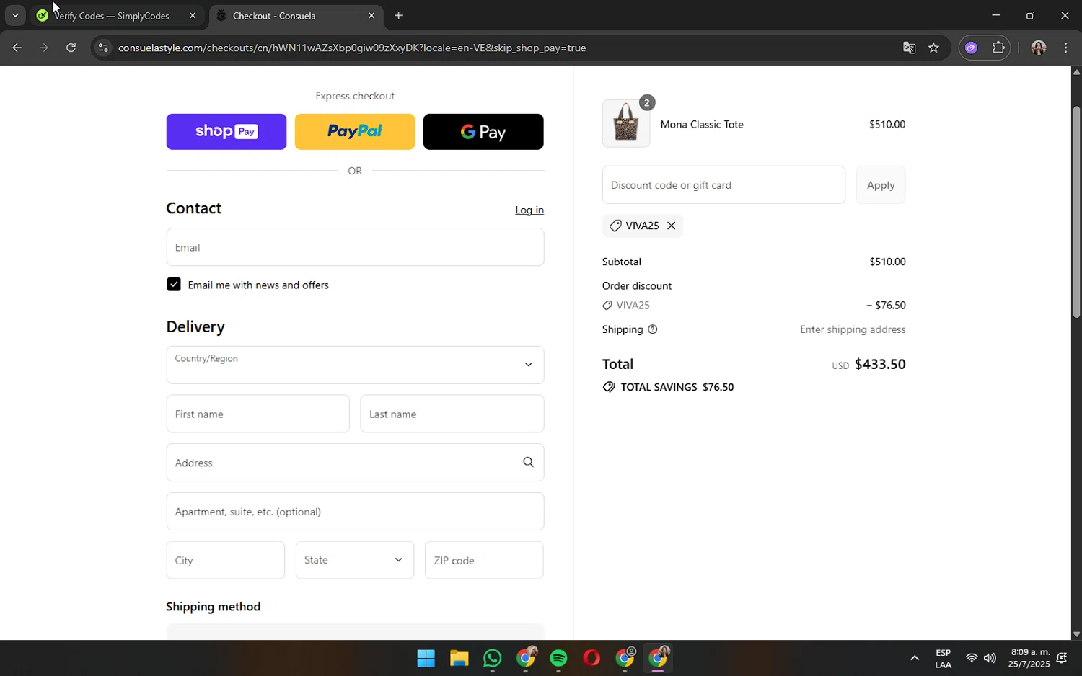Open the tab search dropdown arrow
1082x676 pixels.
click(x=15, y=15)
